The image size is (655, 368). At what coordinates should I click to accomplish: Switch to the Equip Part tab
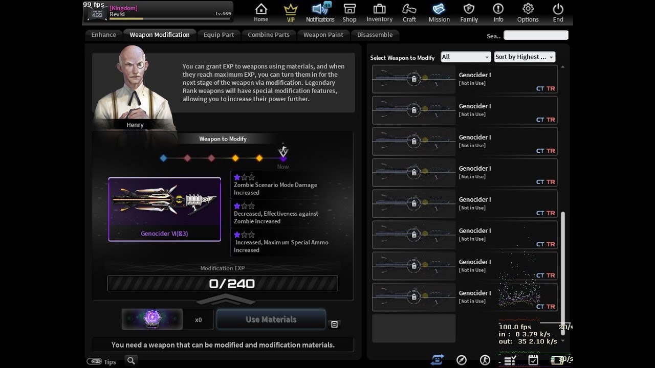click(219, 35)
